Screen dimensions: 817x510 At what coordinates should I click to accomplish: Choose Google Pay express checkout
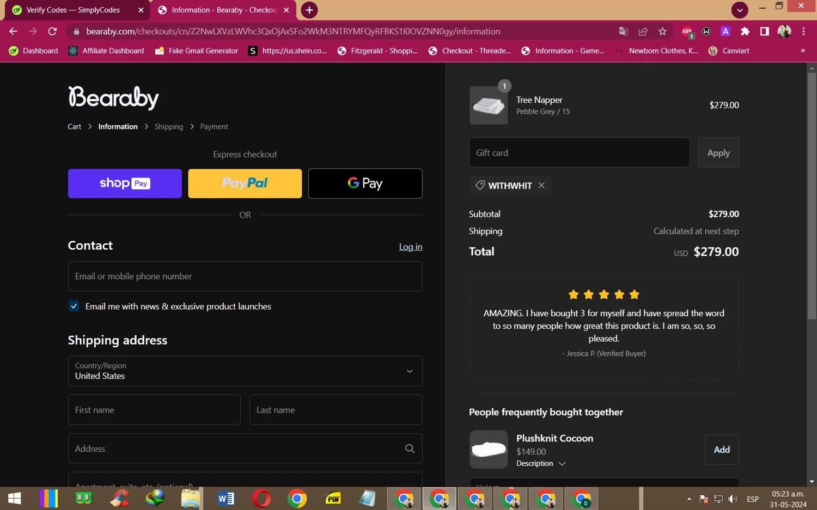tap(365, 183)
